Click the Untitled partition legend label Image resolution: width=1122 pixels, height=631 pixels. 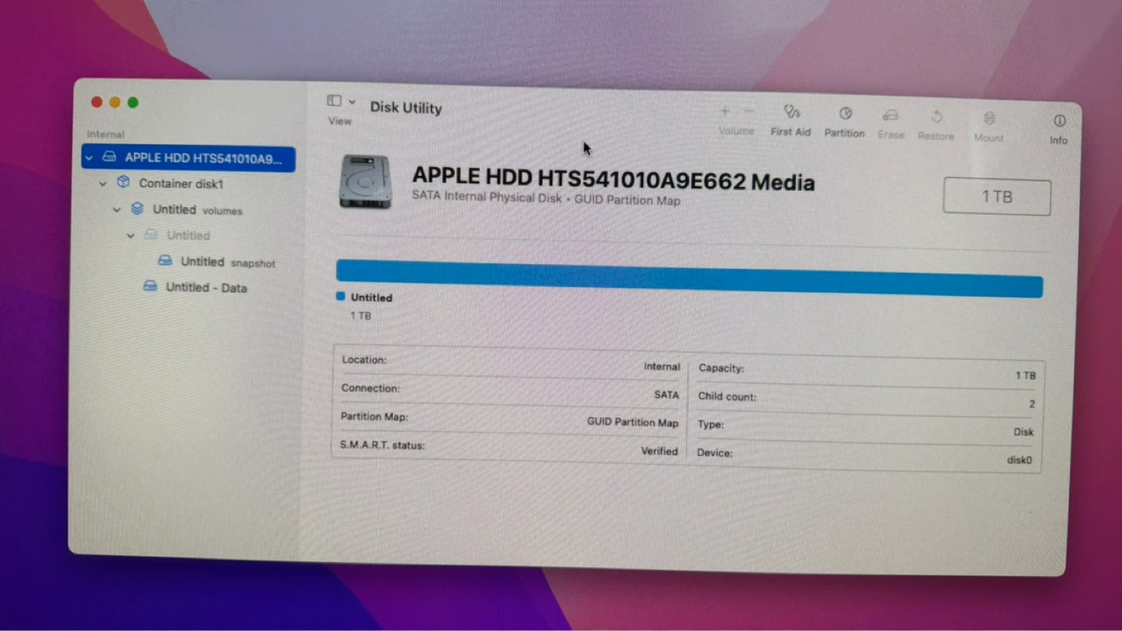click(371, 298)
